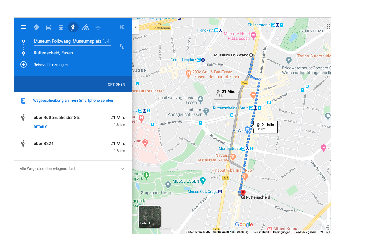Click Wegbeschreibung an mein Smartphone senden
375x234 pixels.
click(x=73, y=100)
